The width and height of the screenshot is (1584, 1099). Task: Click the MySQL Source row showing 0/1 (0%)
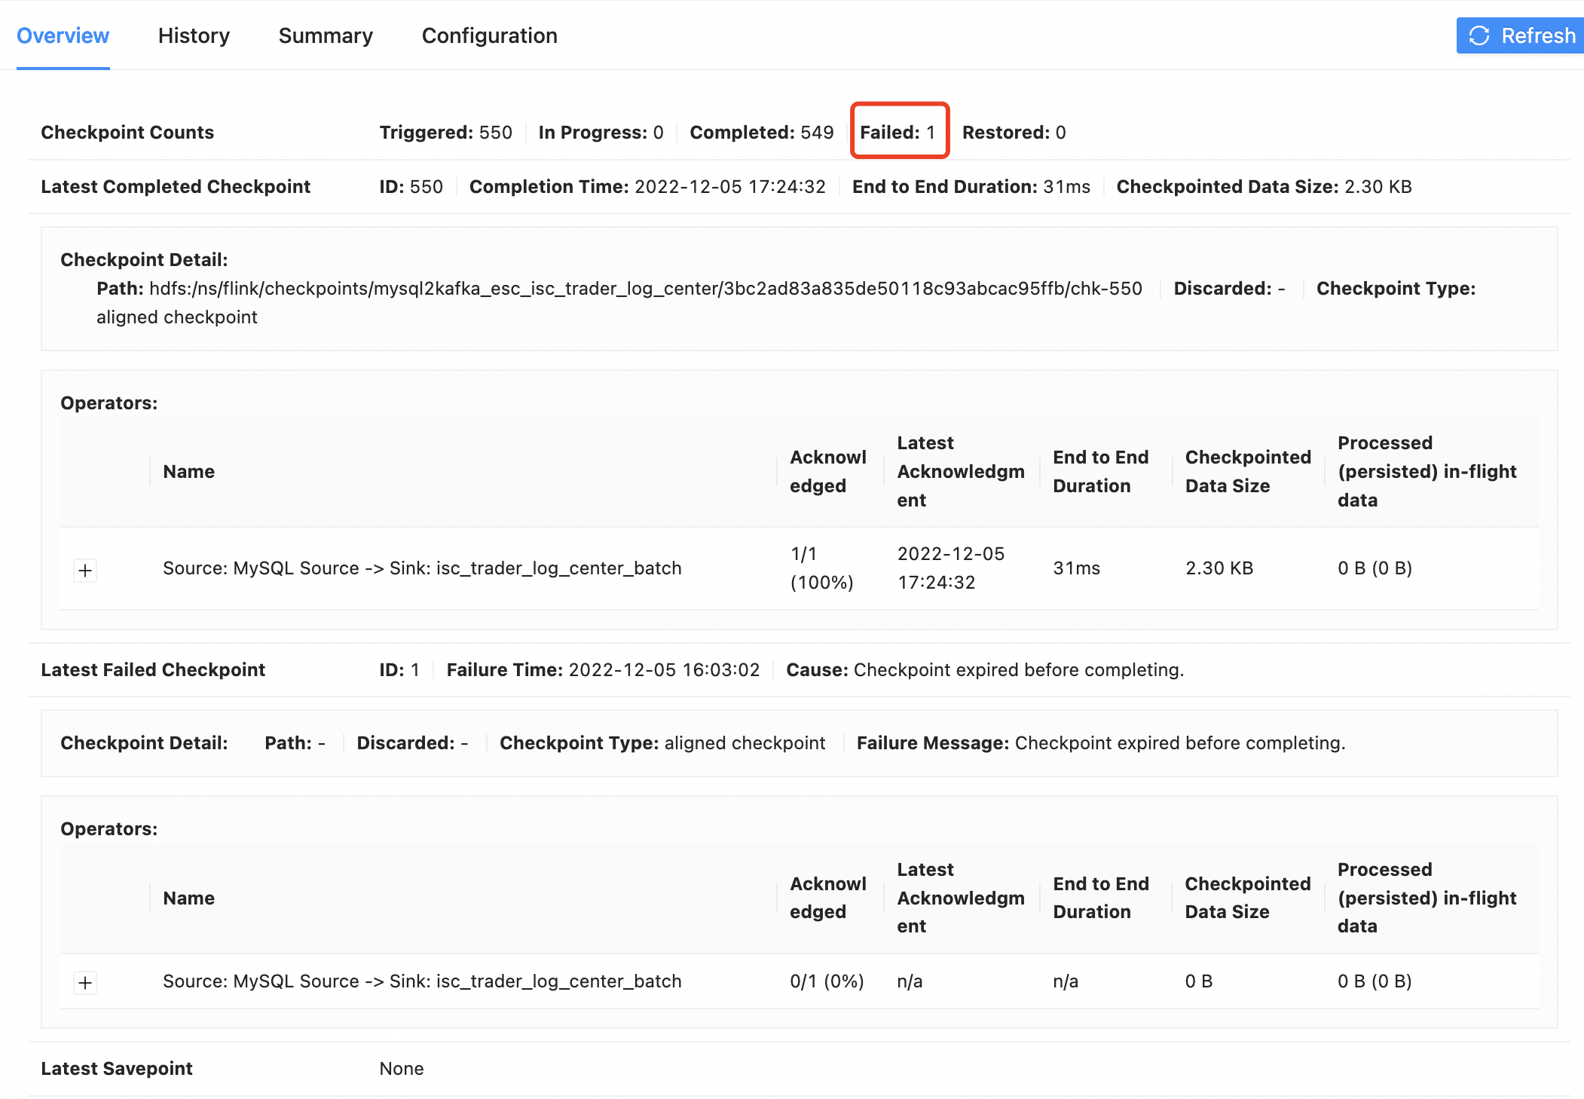[x=422, y=981]
